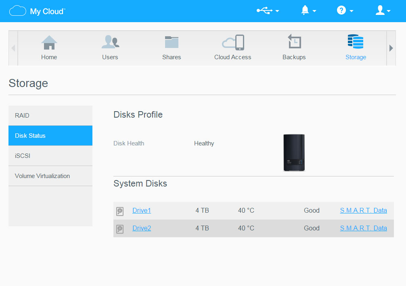Expand the USB devices dropdown
Image resolution: width=406 pixels, height=286 pixels.
click(x=268, y=11)
